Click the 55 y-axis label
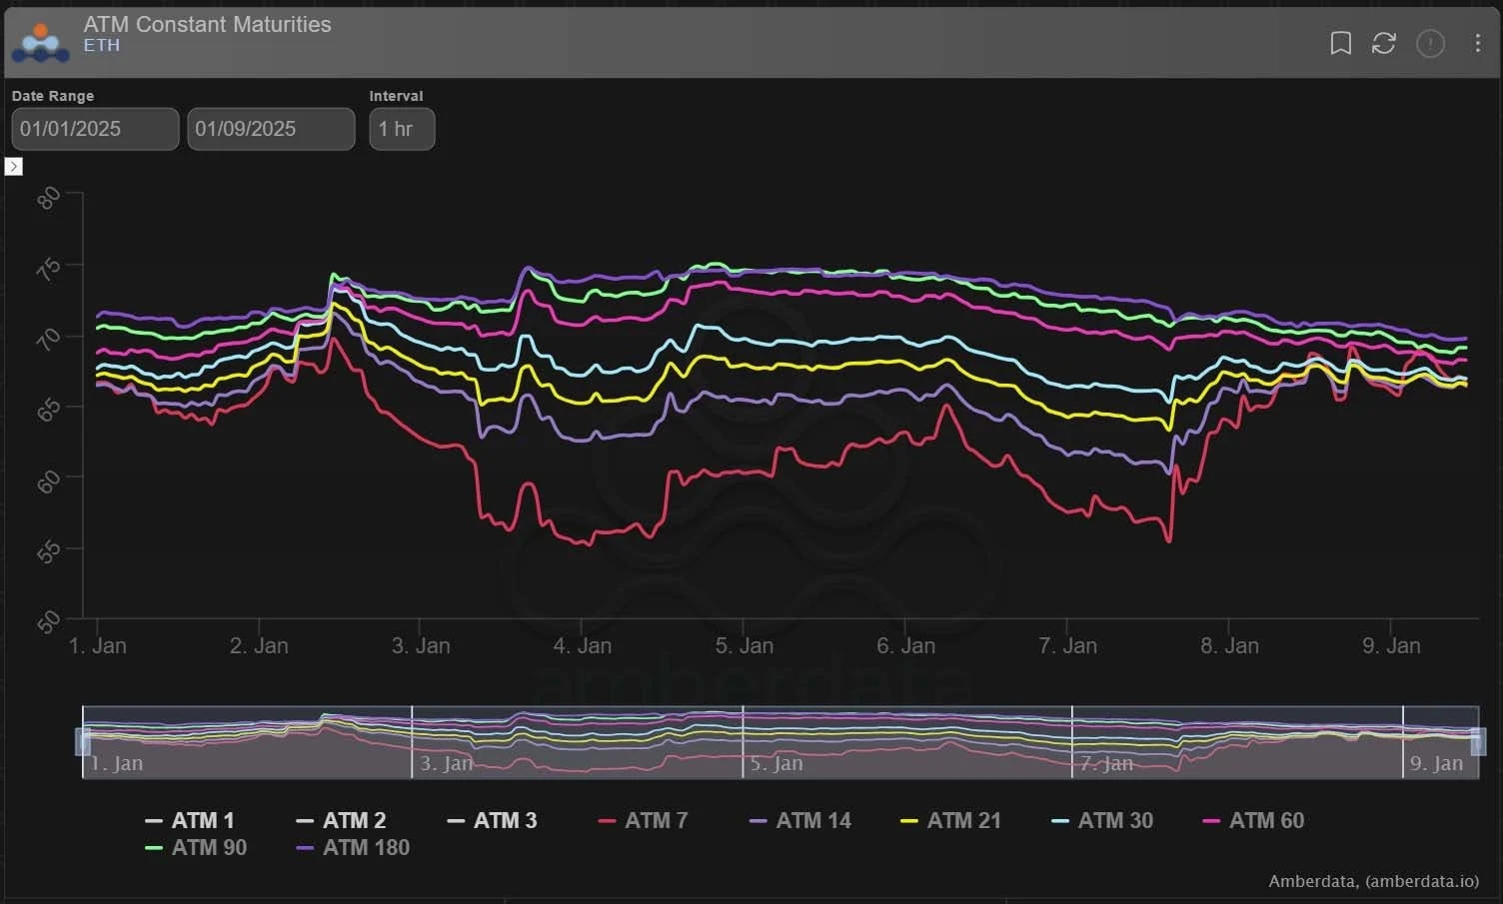This screenshot has height=904, width=1503. pos(48,550)
